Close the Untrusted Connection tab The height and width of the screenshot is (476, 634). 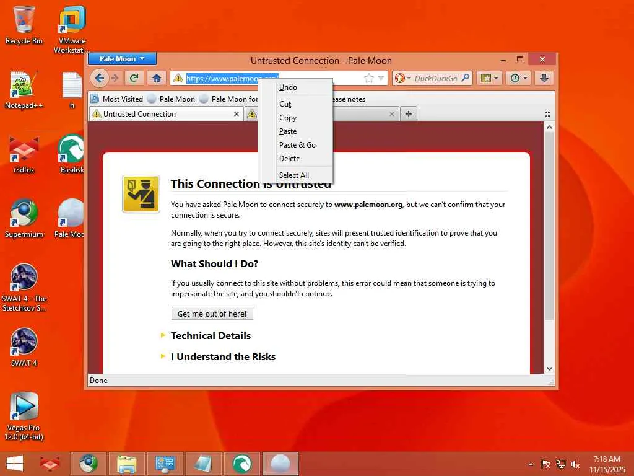236,114
